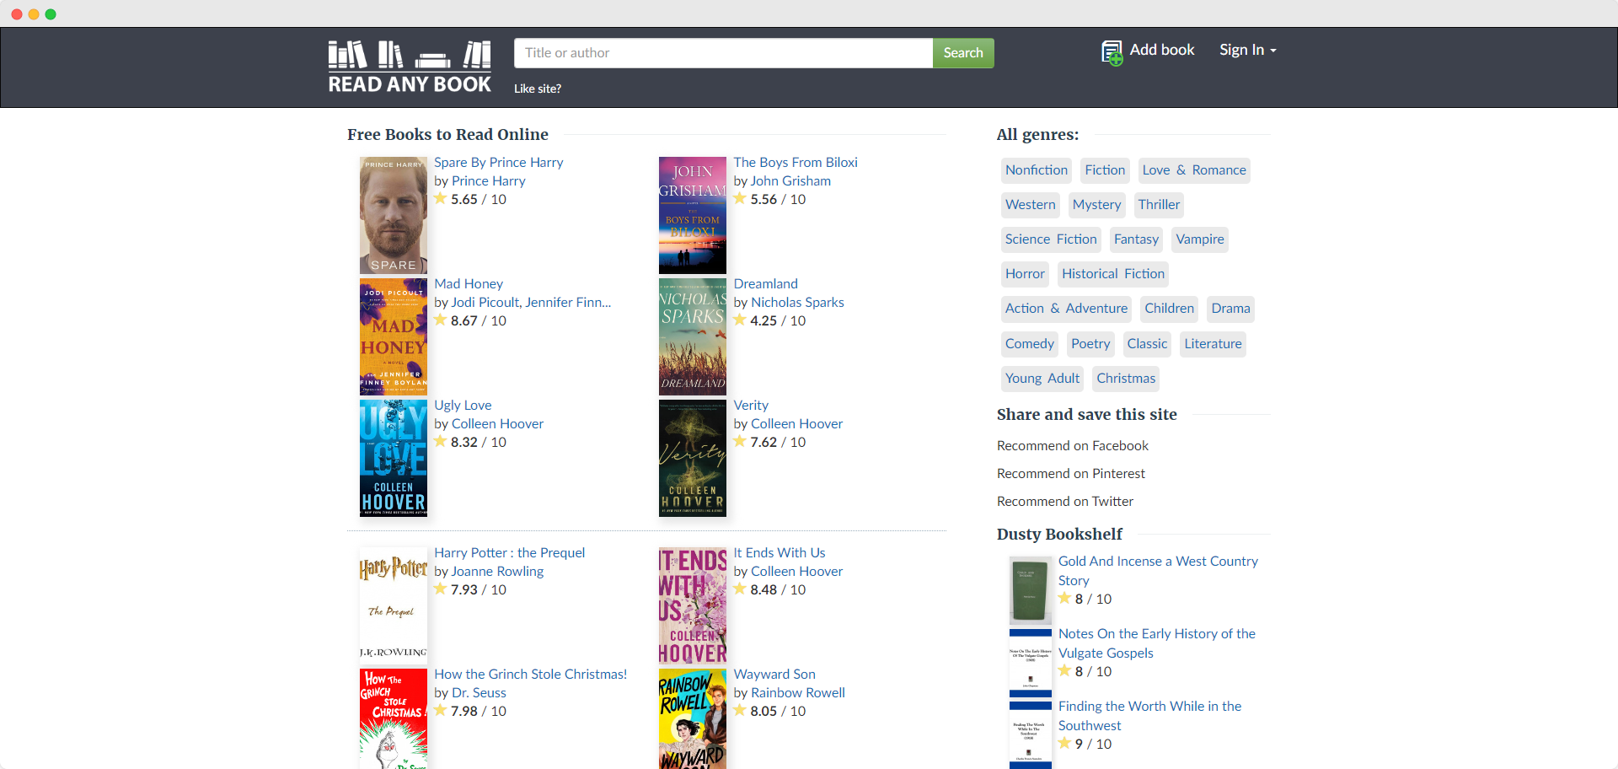Open the Like site? link

point(538,89)
